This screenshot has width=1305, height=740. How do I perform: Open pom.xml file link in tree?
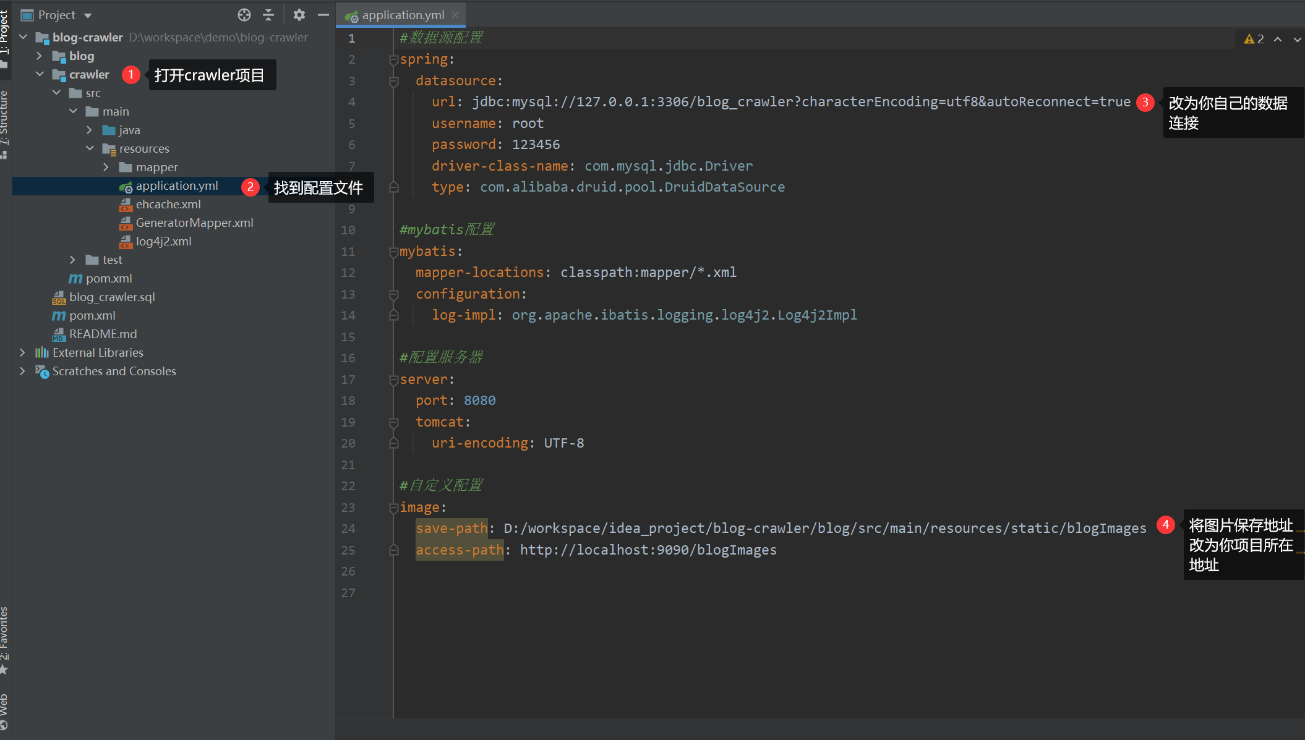108,278
